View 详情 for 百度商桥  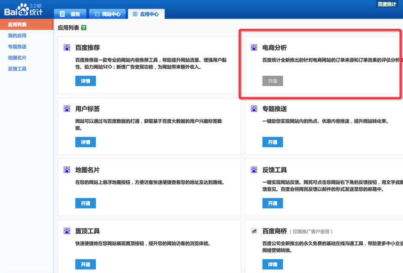click(x=273, y=264)
